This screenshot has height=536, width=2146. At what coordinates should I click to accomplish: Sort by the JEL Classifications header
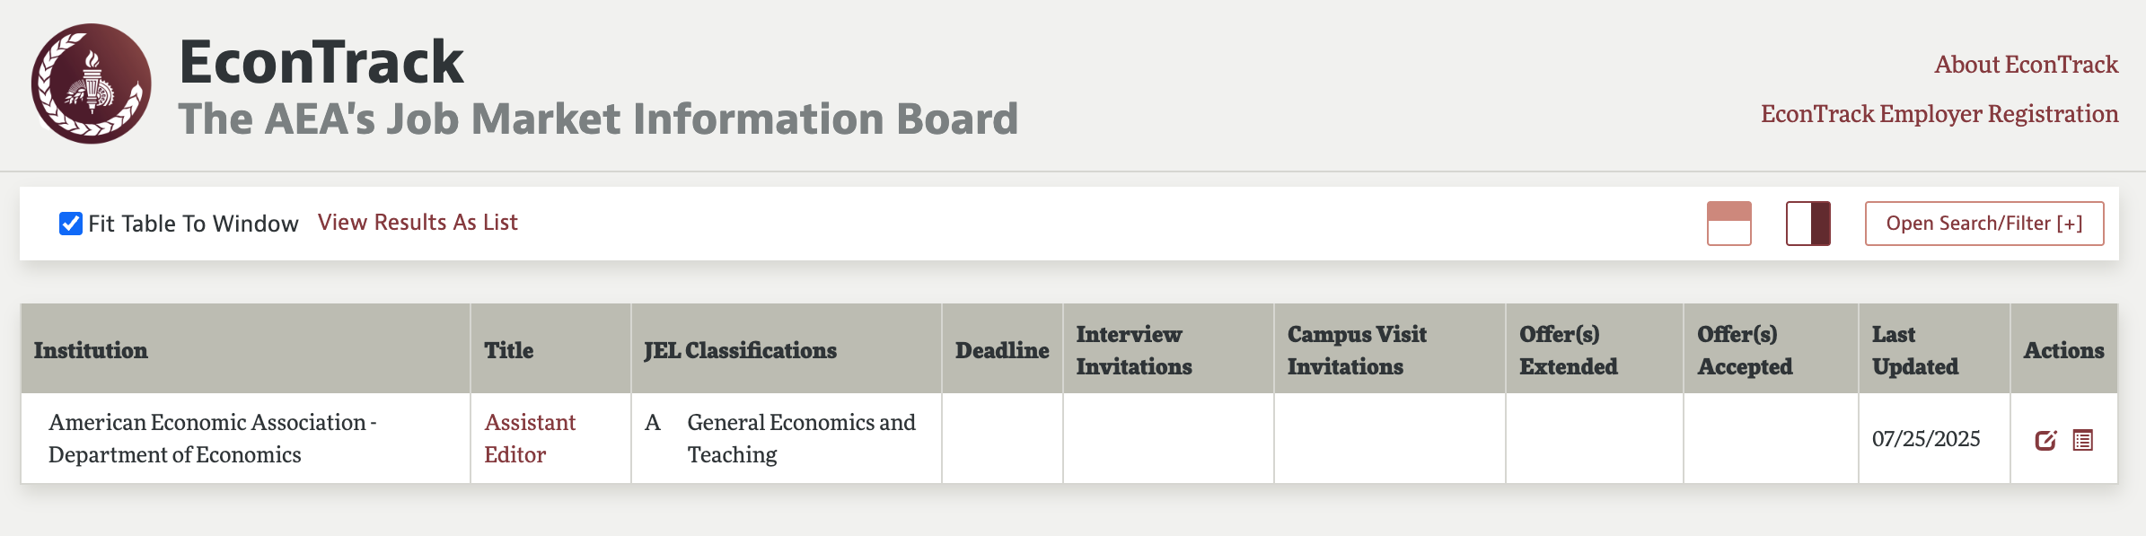[x=740, y=350]
